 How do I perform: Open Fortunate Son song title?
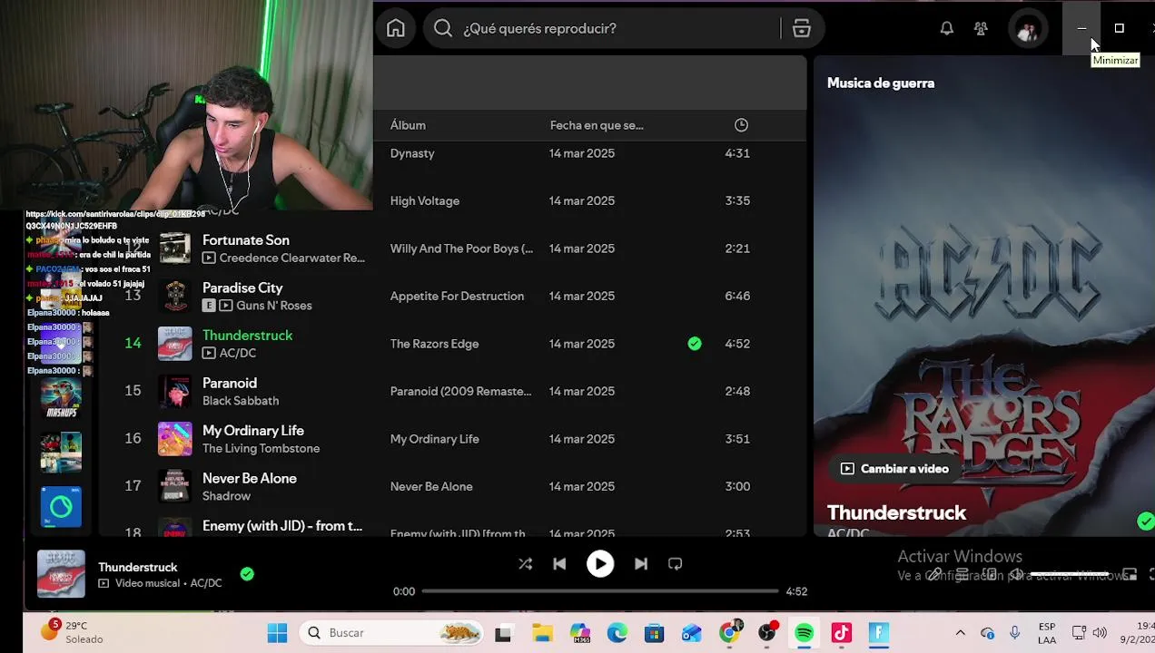pyautogui.click(x=246, y=240)
